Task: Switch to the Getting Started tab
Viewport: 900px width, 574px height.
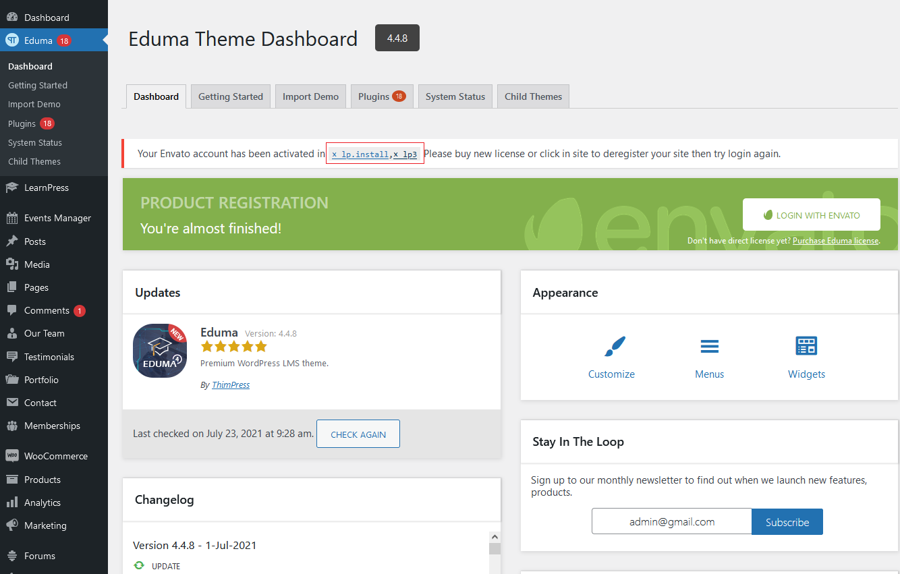Action: 231,96
